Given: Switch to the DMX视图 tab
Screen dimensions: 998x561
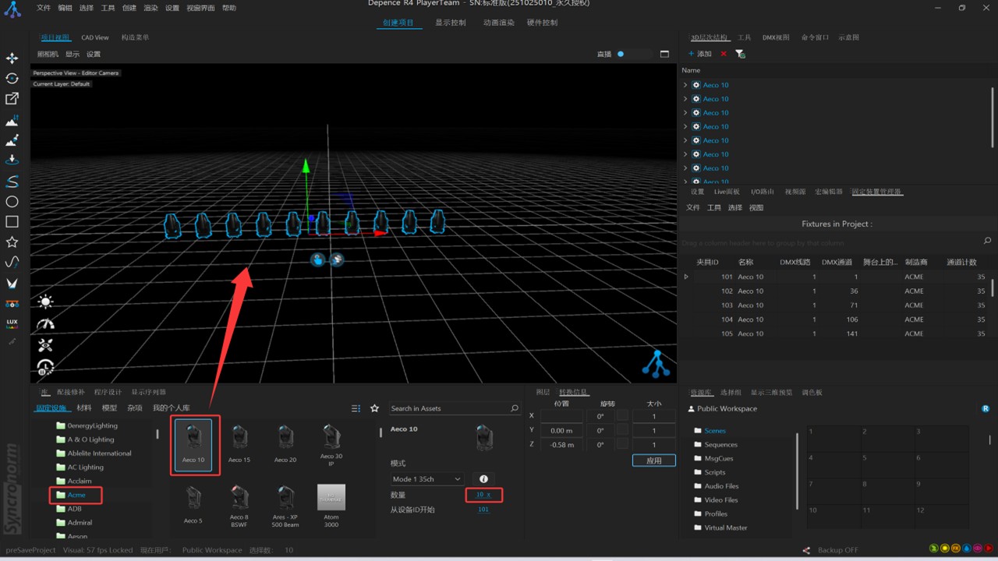Looking at the screenshot, I should pyautogui.click(x=775, y=37).
